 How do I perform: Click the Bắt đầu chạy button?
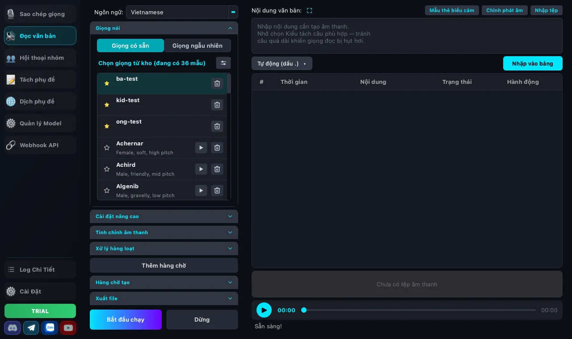[x=126, y=319]
